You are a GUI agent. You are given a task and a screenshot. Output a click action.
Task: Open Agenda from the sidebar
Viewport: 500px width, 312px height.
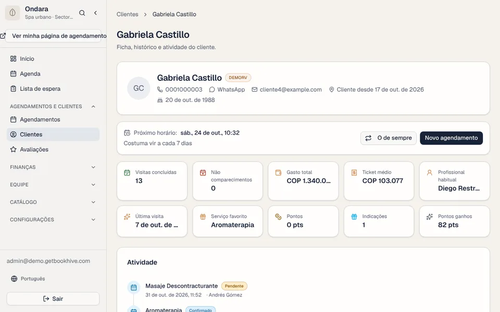tap(53, 73)
